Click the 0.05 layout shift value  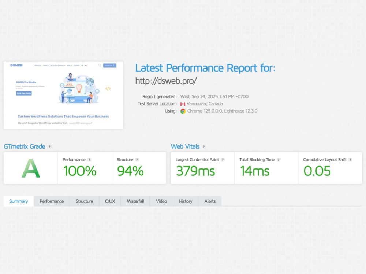[317, 171]
